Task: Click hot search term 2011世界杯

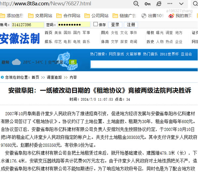Action: (169, 54)
